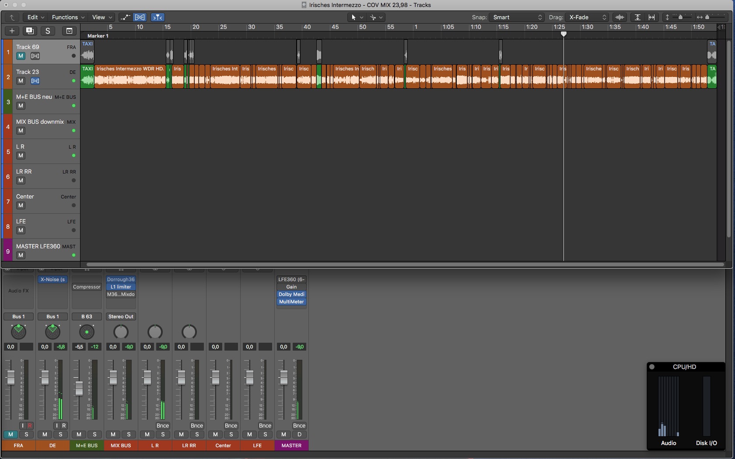
Task: Click the surround panner on M+E BUS channel
Action: pos(87,332)
